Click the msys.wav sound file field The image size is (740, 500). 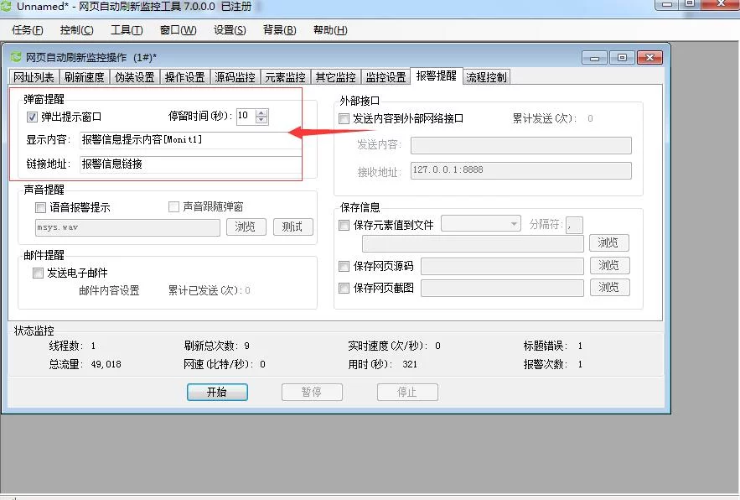tap(127, 227)
